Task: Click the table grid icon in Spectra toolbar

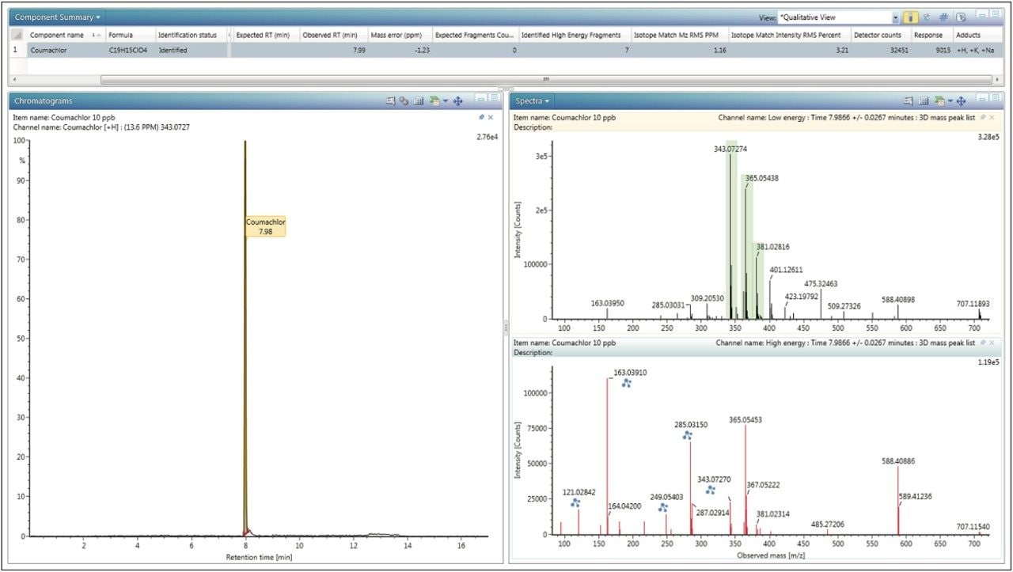Action: [x=924, y=101]
